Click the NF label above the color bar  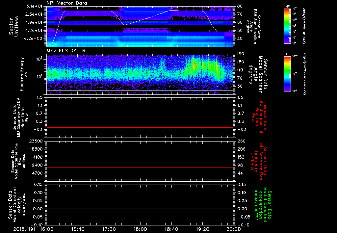point(287,7)
